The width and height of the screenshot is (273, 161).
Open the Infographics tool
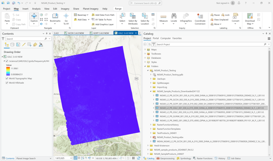186,19
